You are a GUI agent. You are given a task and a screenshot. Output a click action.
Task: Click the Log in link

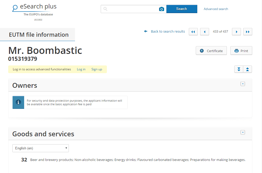[81, 69]
